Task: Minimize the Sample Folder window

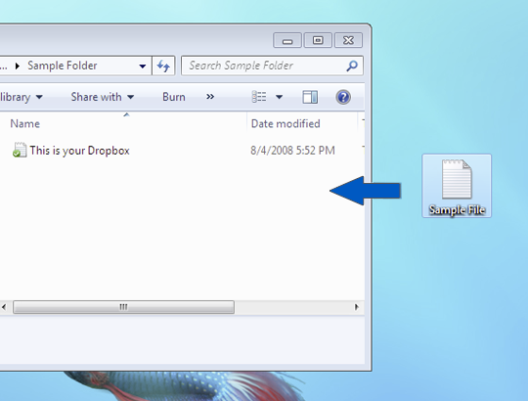Action: tap(287, 40)
